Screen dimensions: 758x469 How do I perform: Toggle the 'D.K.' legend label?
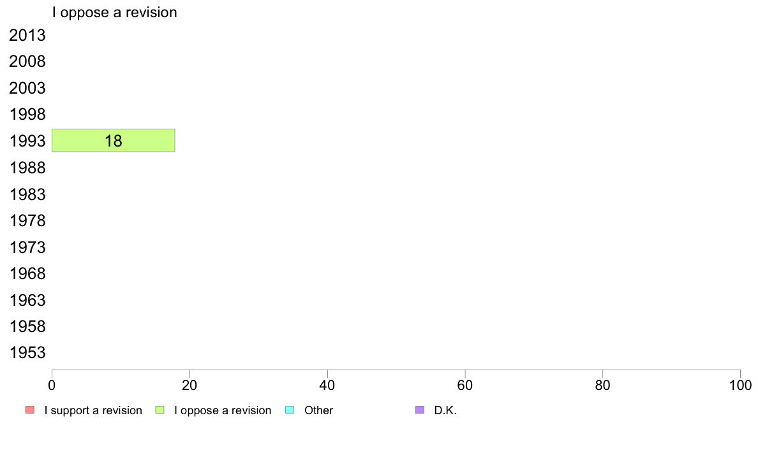click(445, 410)
